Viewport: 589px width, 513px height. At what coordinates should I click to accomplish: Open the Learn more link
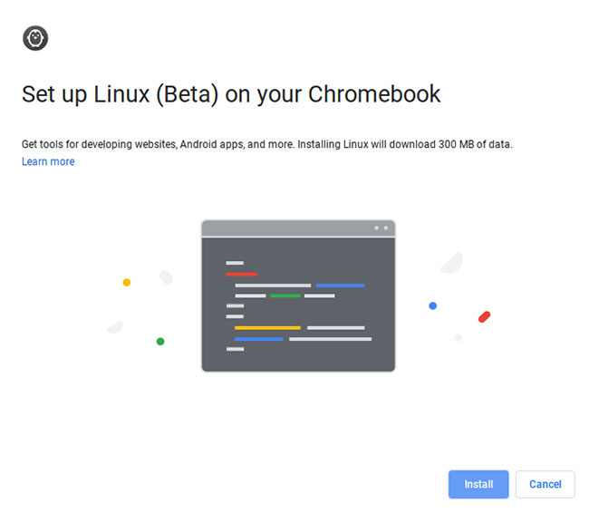48,161
